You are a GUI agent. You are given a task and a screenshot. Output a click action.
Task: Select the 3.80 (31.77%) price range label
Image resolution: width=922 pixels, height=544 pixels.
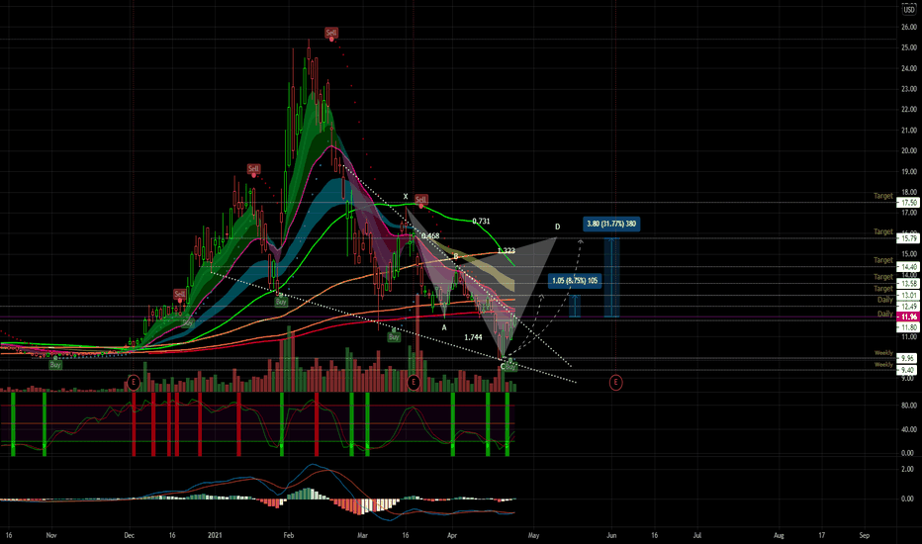(x=611, y=224)
